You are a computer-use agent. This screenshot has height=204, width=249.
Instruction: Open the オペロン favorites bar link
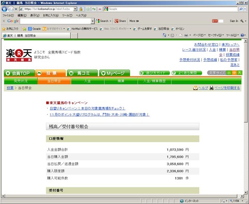[178, 29]
